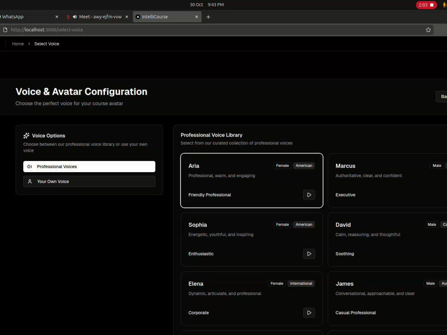
Task: Focus the URL address bar
Action: click(217, 30)
